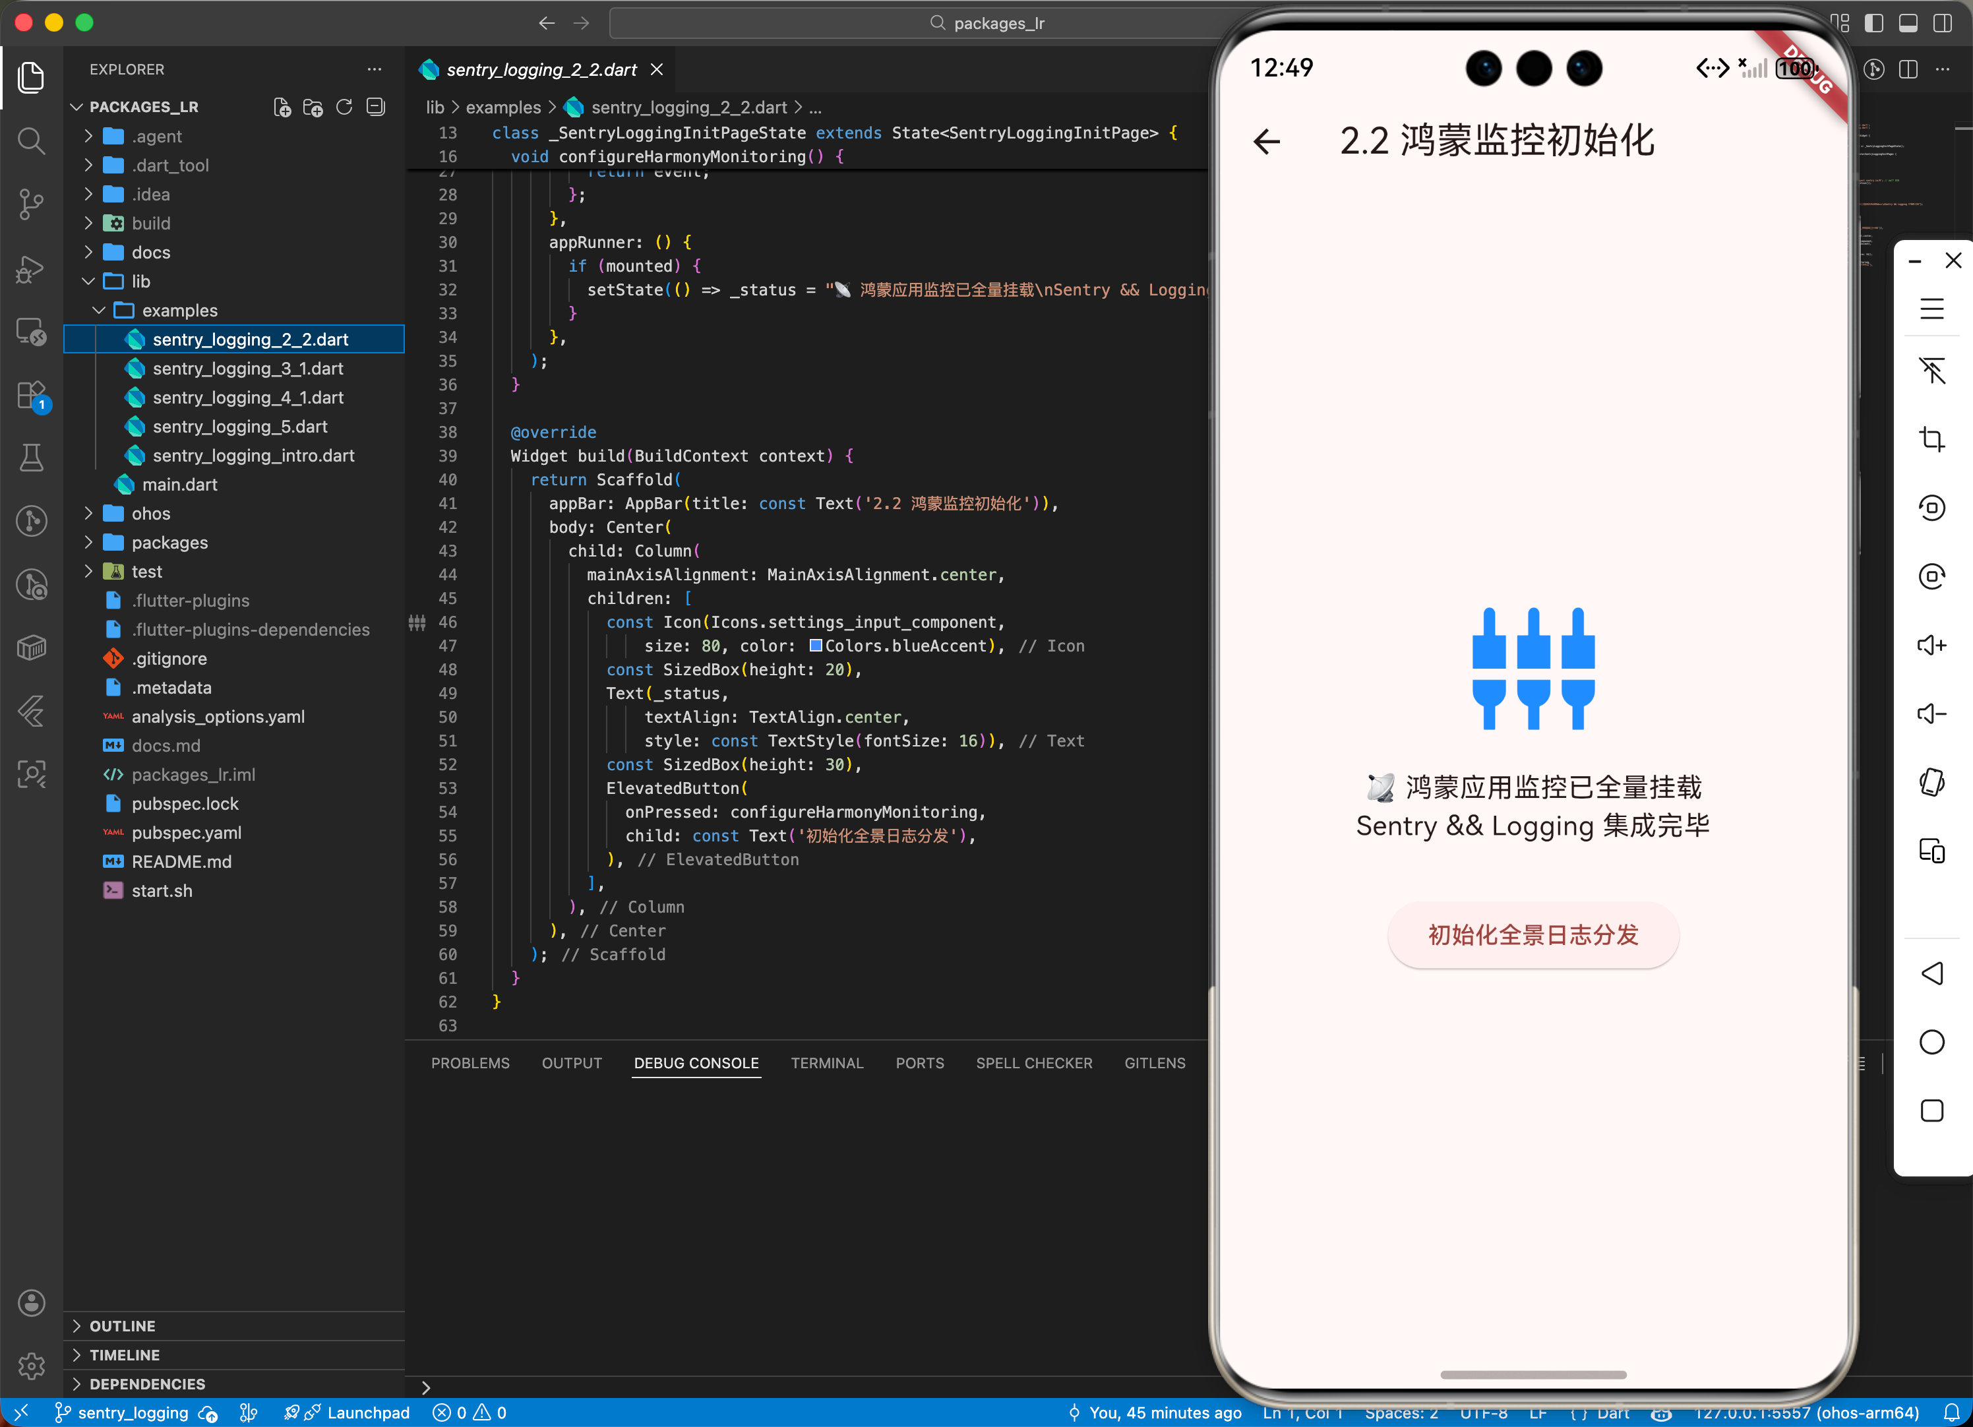The width and height of the screenshot is (1973, 1427).
Task: Open the Run and Debug view
Action: (x=31, y=269)
